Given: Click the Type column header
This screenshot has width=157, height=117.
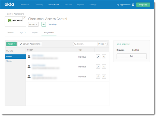Looking at the screenshot, I should click(x=80, y=50).
